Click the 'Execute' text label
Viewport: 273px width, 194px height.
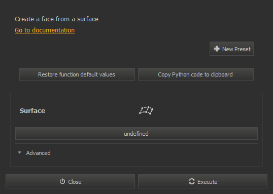(207, 182)
